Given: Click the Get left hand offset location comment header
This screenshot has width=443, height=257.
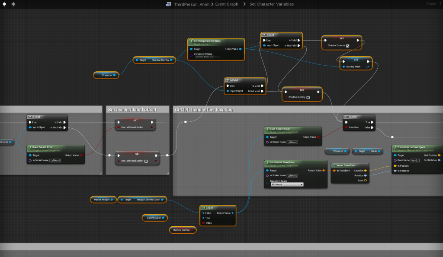Looking at the screenshot, I should tap(203, 110).
